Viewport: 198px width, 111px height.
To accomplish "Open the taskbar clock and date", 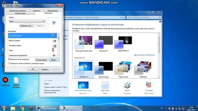I will coord(191,109).
